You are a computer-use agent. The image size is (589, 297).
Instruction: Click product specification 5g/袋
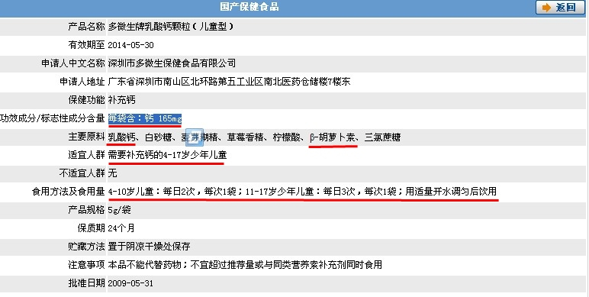coord(119,210)
